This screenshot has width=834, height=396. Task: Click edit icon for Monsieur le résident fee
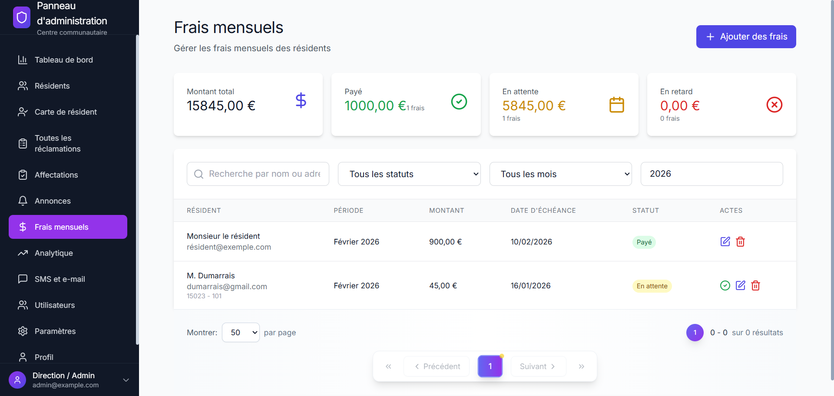725,241
